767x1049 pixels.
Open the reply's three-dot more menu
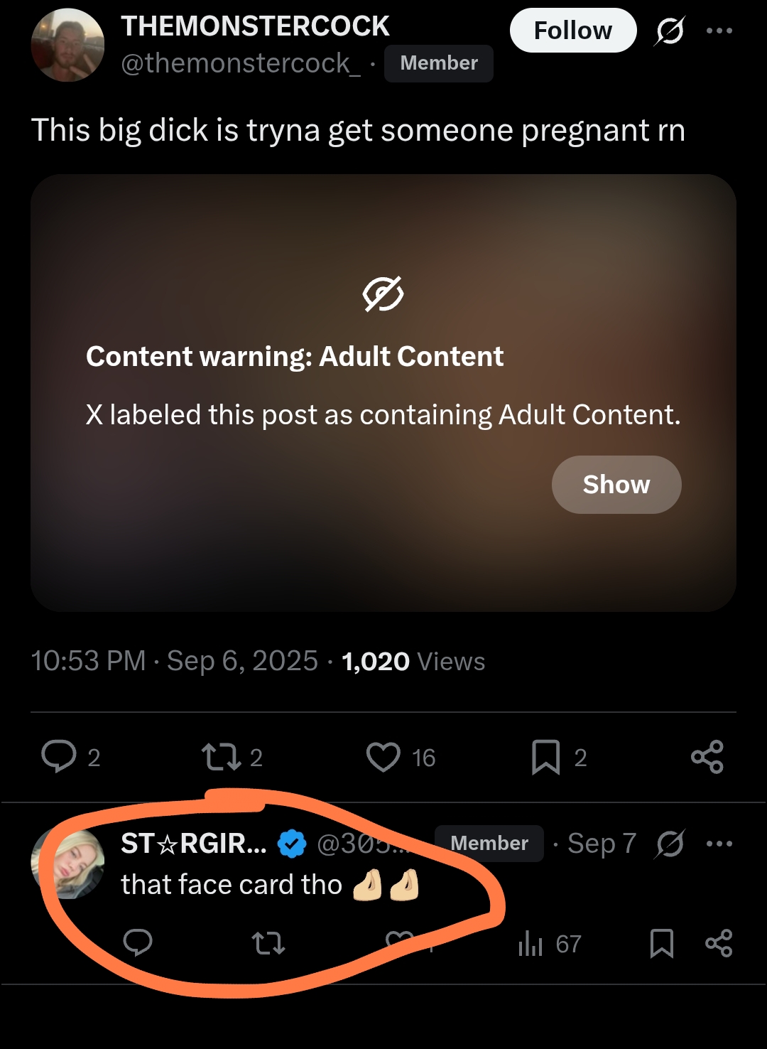click(x=719, y=844)
